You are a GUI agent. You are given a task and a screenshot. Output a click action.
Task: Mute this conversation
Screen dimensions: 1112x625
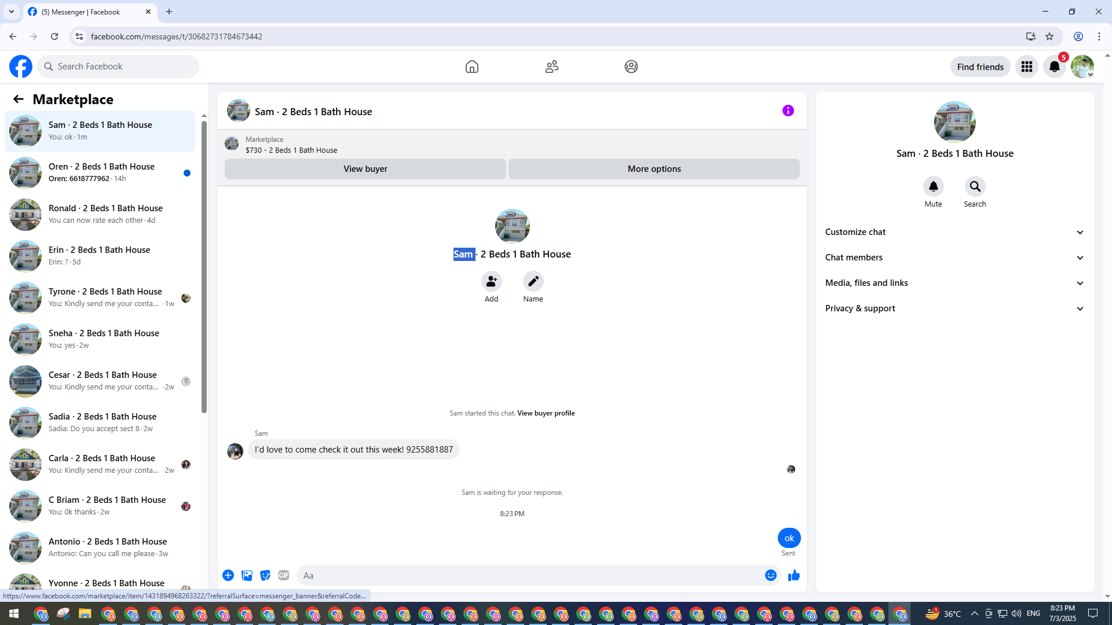(933, 187)
